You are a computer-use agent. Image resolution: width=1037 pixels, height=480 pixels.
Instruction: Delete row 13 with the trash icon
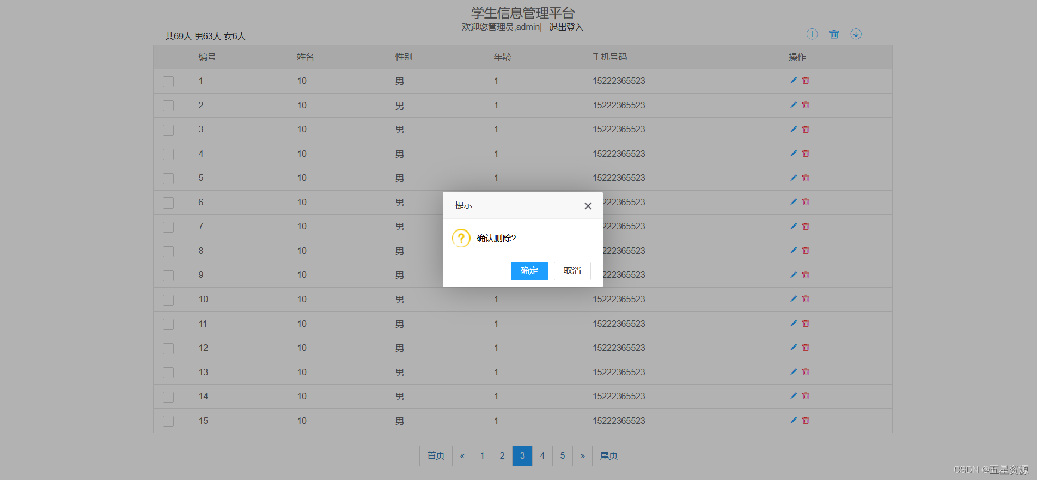click(x=806, y=372)
